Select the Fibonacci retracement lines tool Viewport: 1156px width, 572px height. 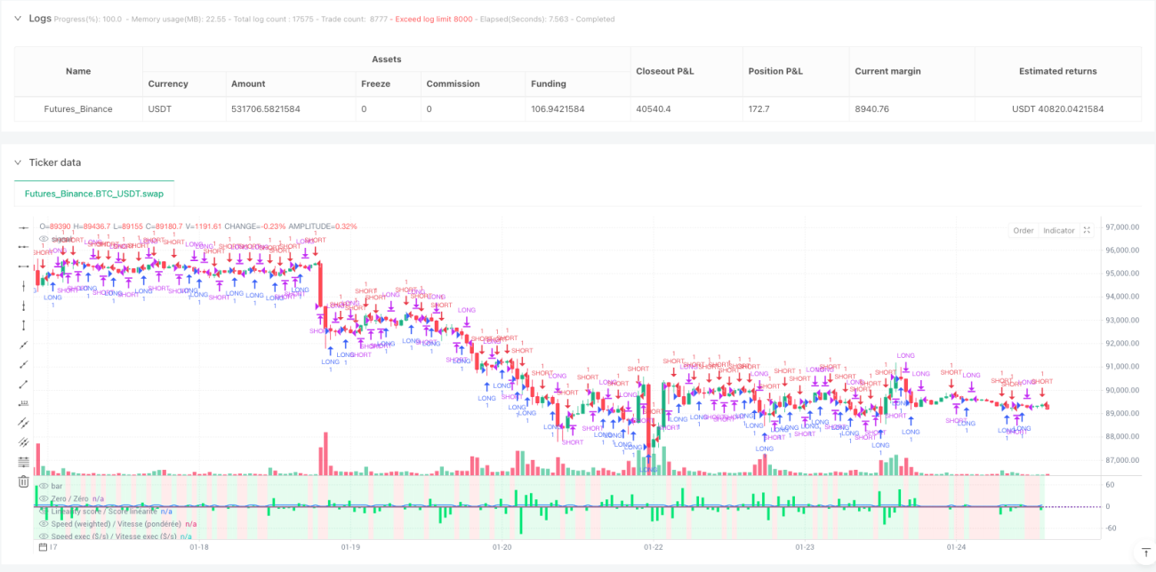23,462
